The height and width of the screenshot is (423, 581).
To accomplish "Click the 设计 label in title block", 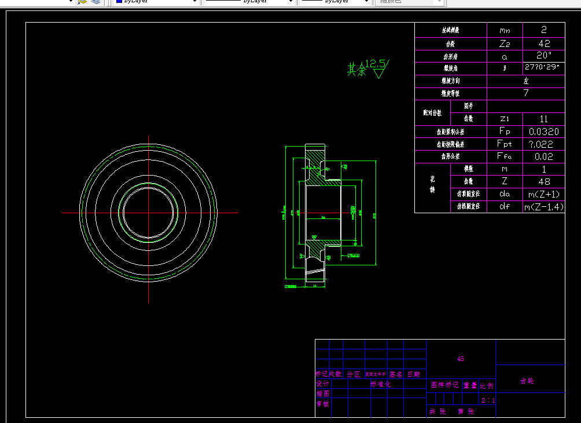I will (x=322, y=384).
